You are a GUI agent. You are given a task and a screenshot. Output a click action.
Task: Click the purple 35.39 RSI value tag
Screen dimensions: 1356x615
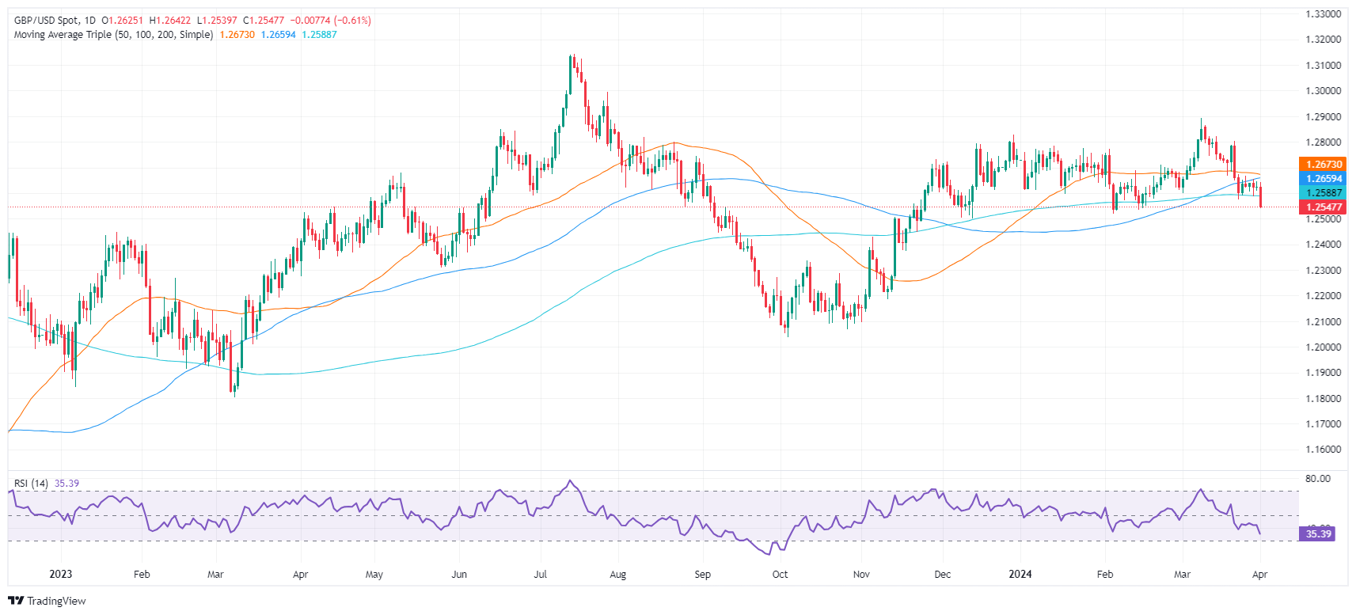(x=1317, y=534)
